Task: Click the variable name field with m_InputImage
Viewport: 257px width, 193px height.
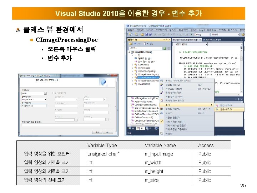Action: (34, 106)
